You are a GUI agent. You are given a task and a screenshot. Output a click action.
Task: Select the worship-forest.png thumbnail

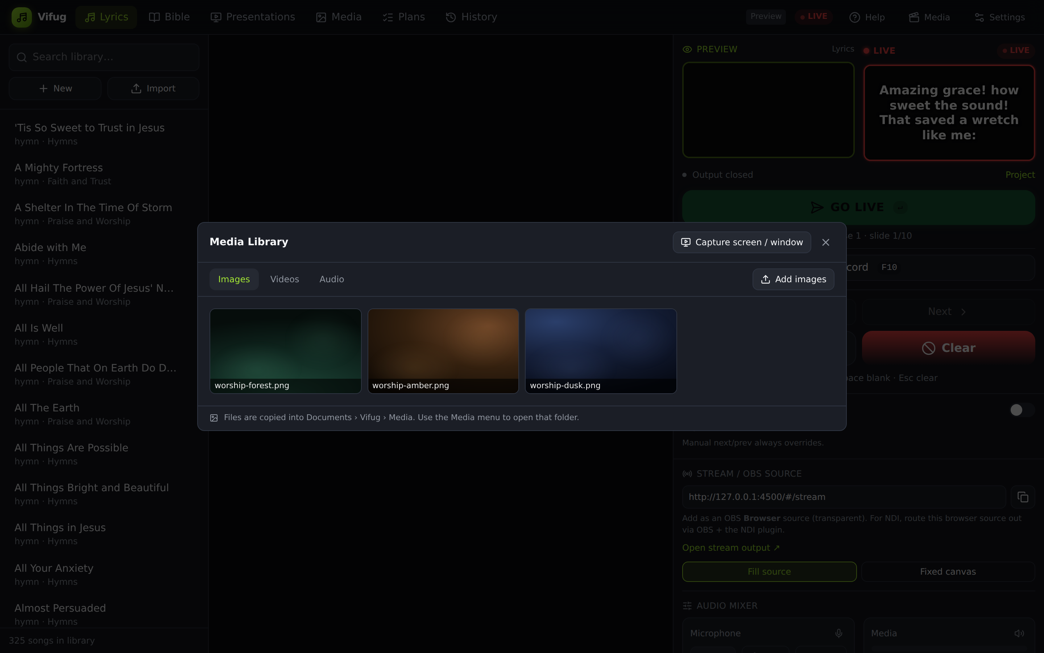point(285,351)
